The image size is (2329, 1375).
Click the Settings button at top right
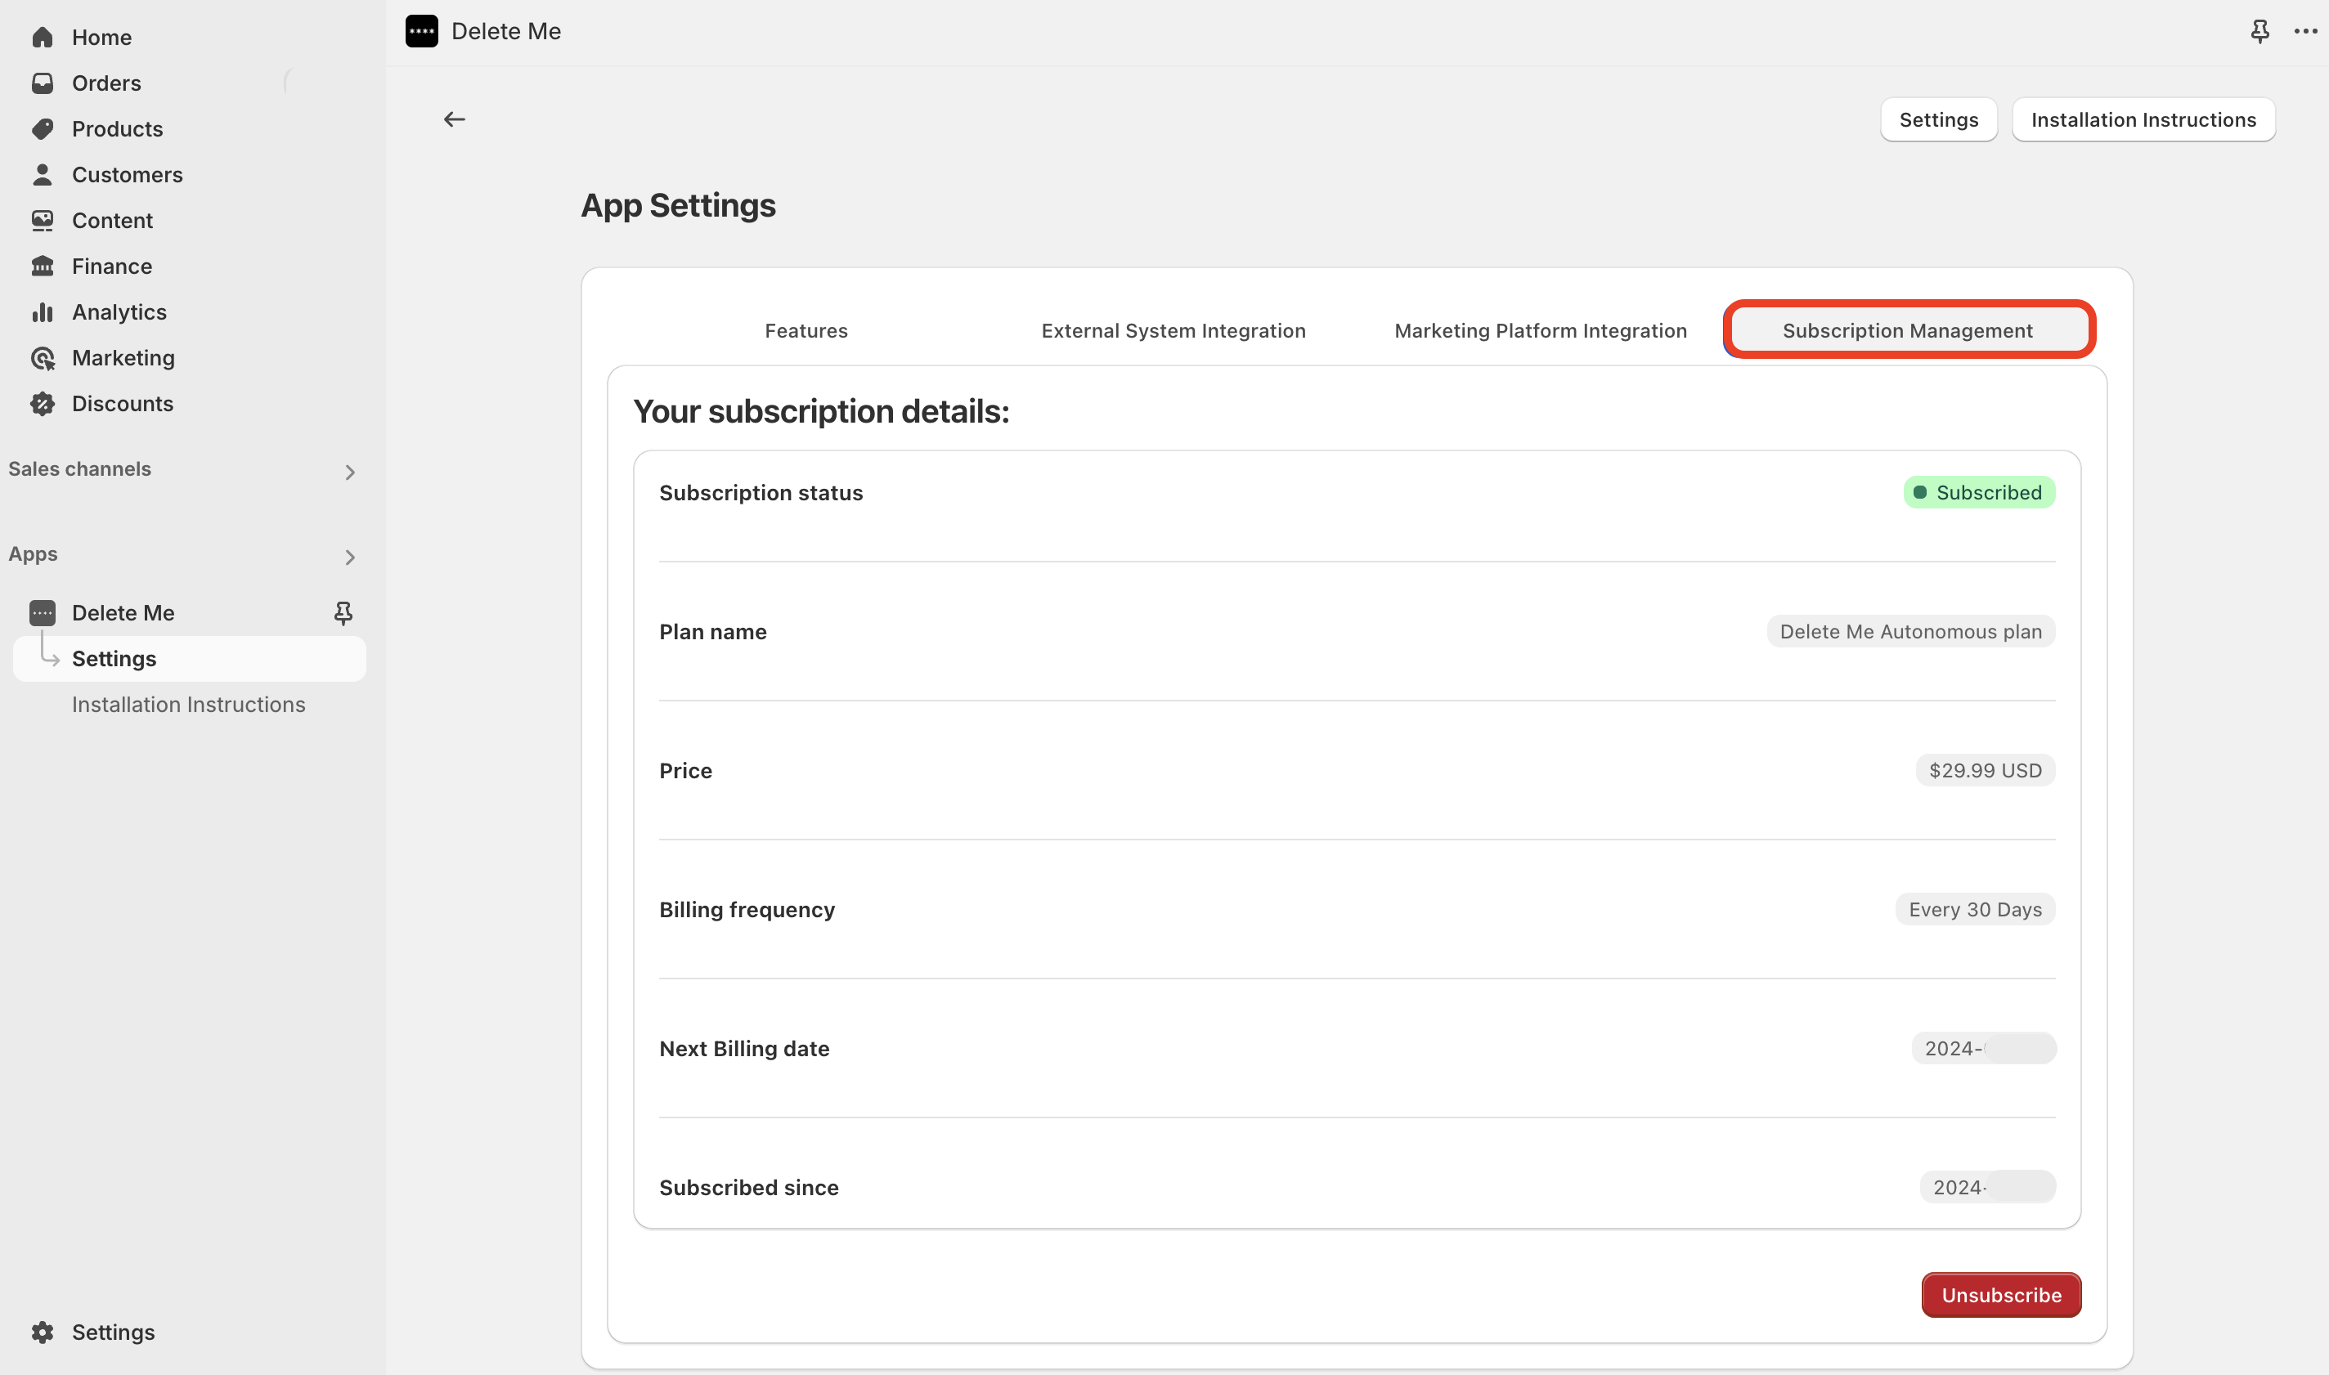tap(1938, 119)
